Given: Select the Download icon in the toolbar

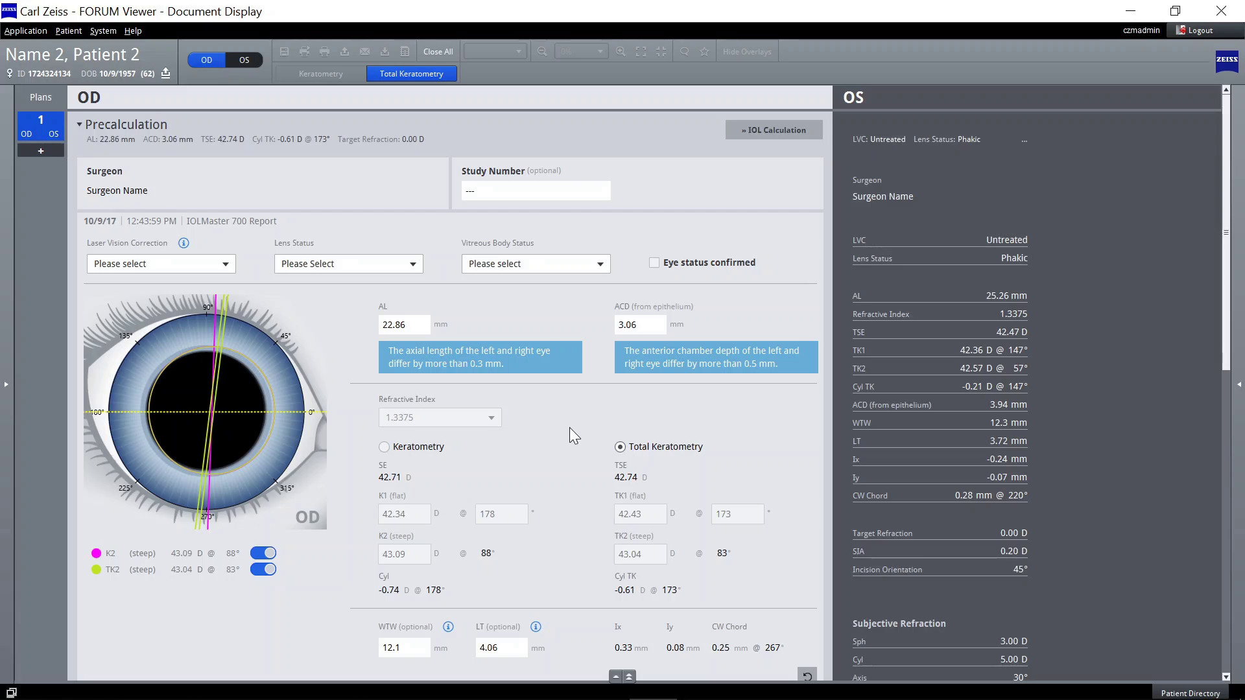Looking at the screenshot, I should (385, 51).
